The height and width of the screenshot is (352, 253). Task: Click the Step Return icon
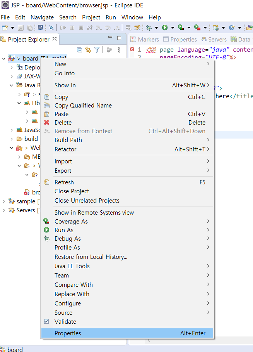point(116,28)
